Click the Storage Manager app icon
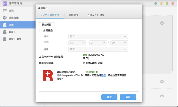 click(x=5, y=4)
